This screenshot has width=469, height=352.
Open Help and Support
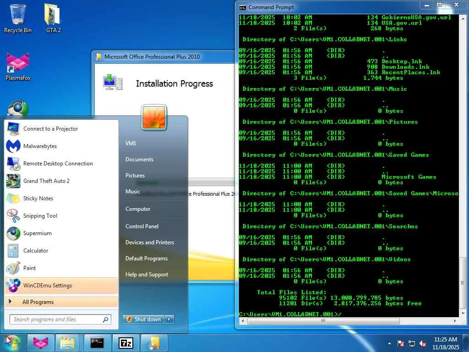[x=147, y=275]
